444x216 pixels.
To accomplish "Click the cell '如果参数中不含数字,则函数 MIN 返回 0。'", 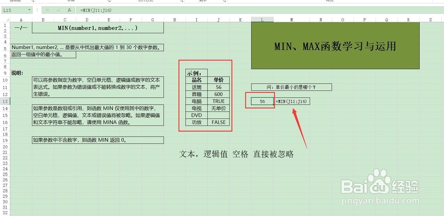I will click(x=98, y=140).
